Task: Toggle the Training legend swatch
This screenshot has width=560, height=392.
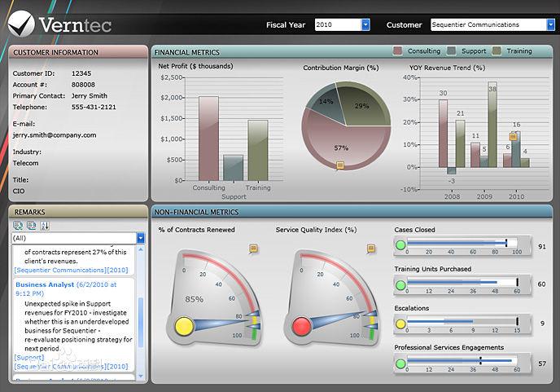Action: click(x=497, y=51)
